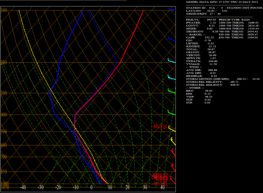The height and width of the screenshot is (193, 263).
Task: Select the BRSHEAR value 6.24
Action: tap(214, 76)
